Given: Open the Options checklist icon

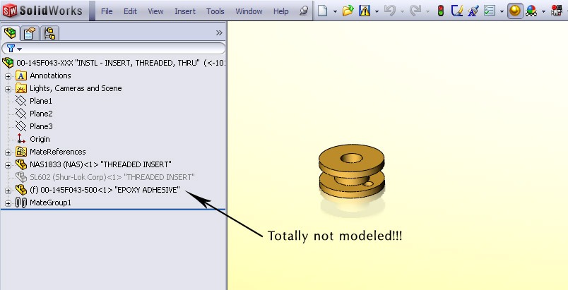Looking at the screenshot, I should pos(488,11).
